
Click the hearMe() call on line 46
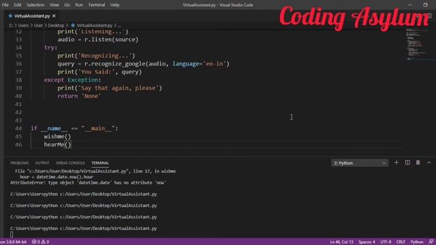(x=57, y=144)
